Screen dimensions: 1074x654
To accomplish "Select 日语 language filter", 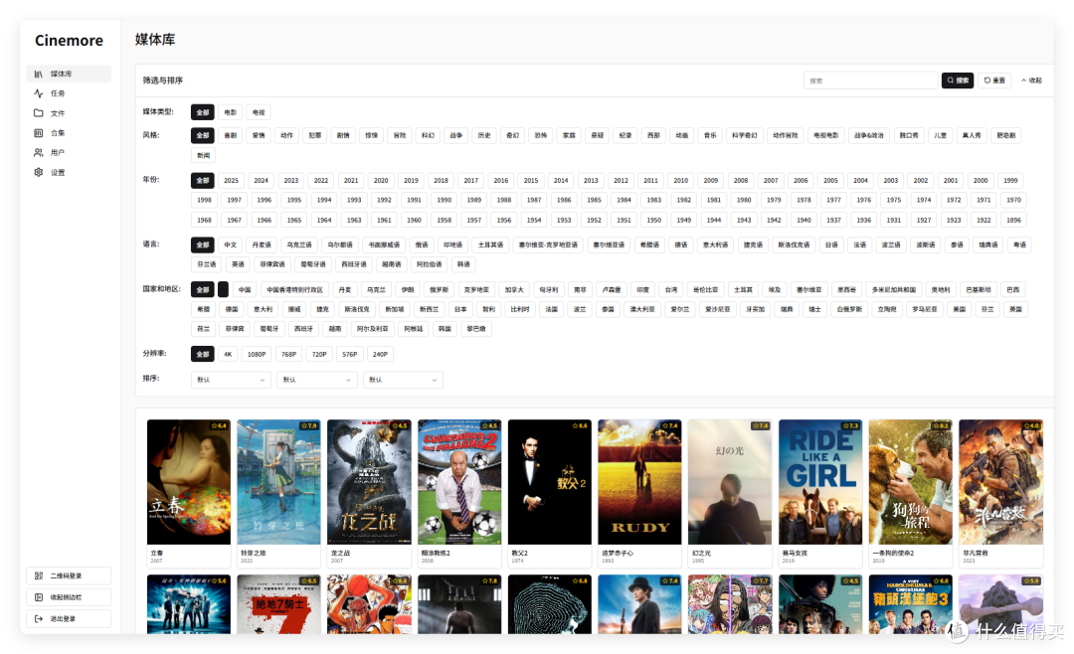I will [830, 245].
